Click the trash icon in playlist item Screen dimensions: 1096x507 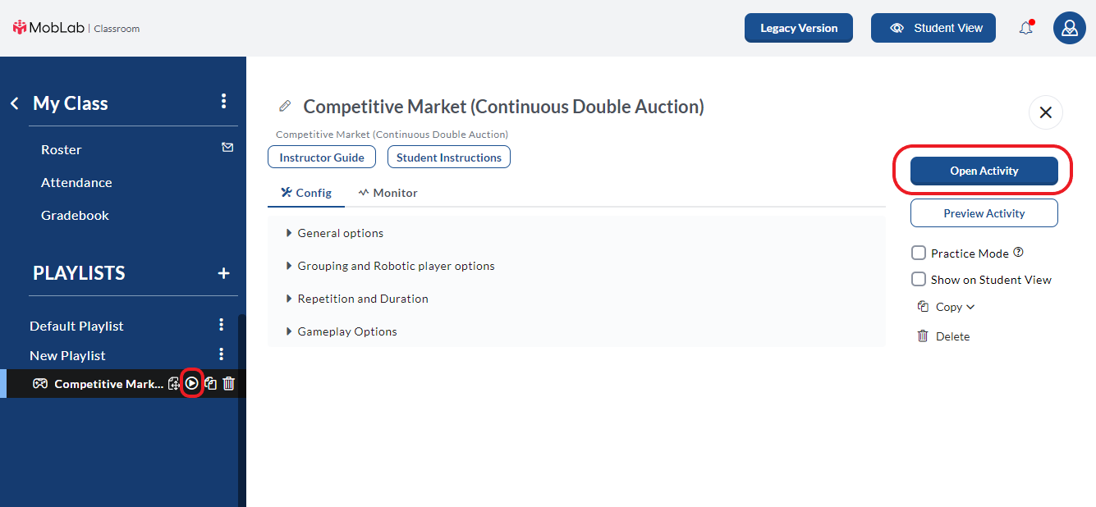point(229,383)
